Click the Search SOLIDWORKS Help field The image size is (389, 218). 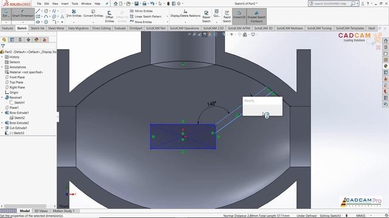point(330,4)
